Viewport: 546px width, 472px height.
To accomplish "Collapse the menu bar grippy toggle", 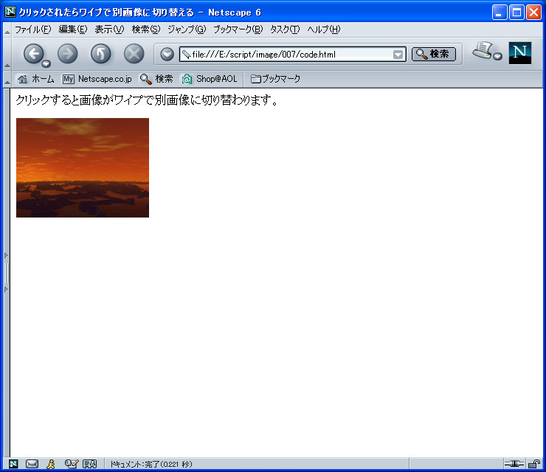I will click(7, 30).
